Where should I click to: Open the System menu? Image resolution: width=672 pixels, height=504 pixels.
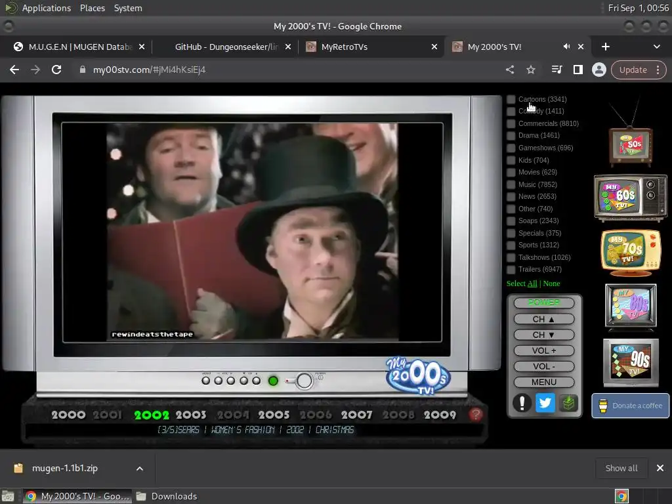(128, 8)
